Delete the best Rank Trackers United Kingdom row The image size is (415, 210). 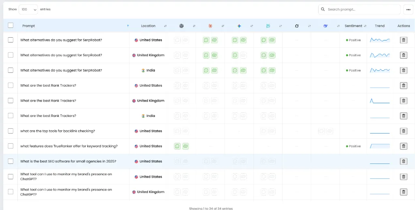point(403,101)
